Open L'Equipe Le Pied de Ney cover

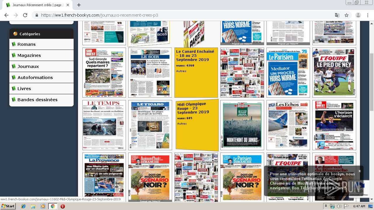(x=334, y=73)
